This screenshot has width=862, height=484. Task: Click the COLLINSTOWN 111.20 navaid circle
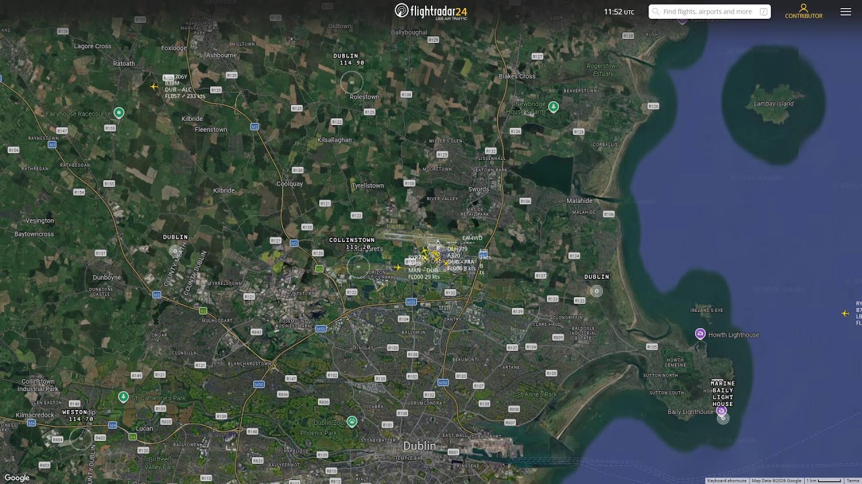pos(358,267)
